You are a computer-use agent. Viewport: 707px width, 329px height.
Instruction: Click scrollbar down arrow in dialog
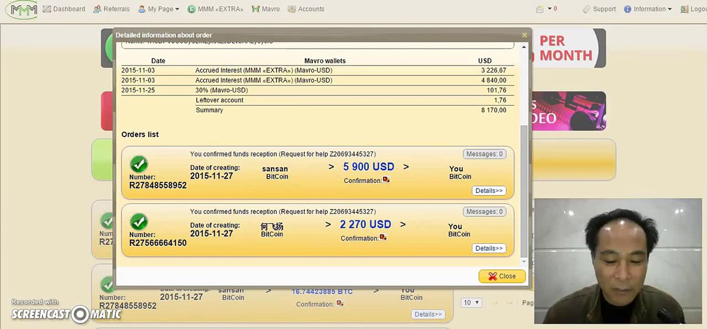pos(524,262)
